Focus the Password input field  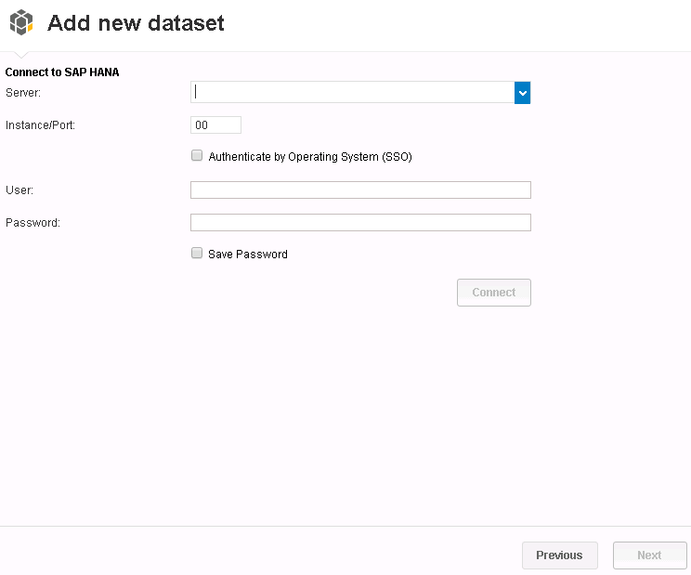(360, 223)
